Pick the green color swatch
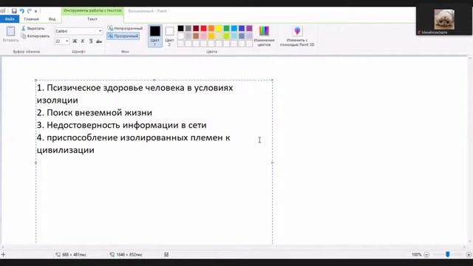The width and height of the screenshot is (473, 266). click(227, 28)
